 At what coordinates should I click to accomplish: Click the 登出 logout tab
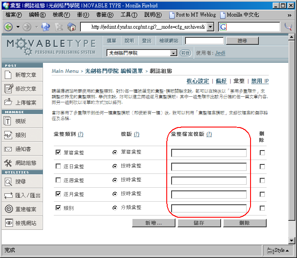(147, 41)
